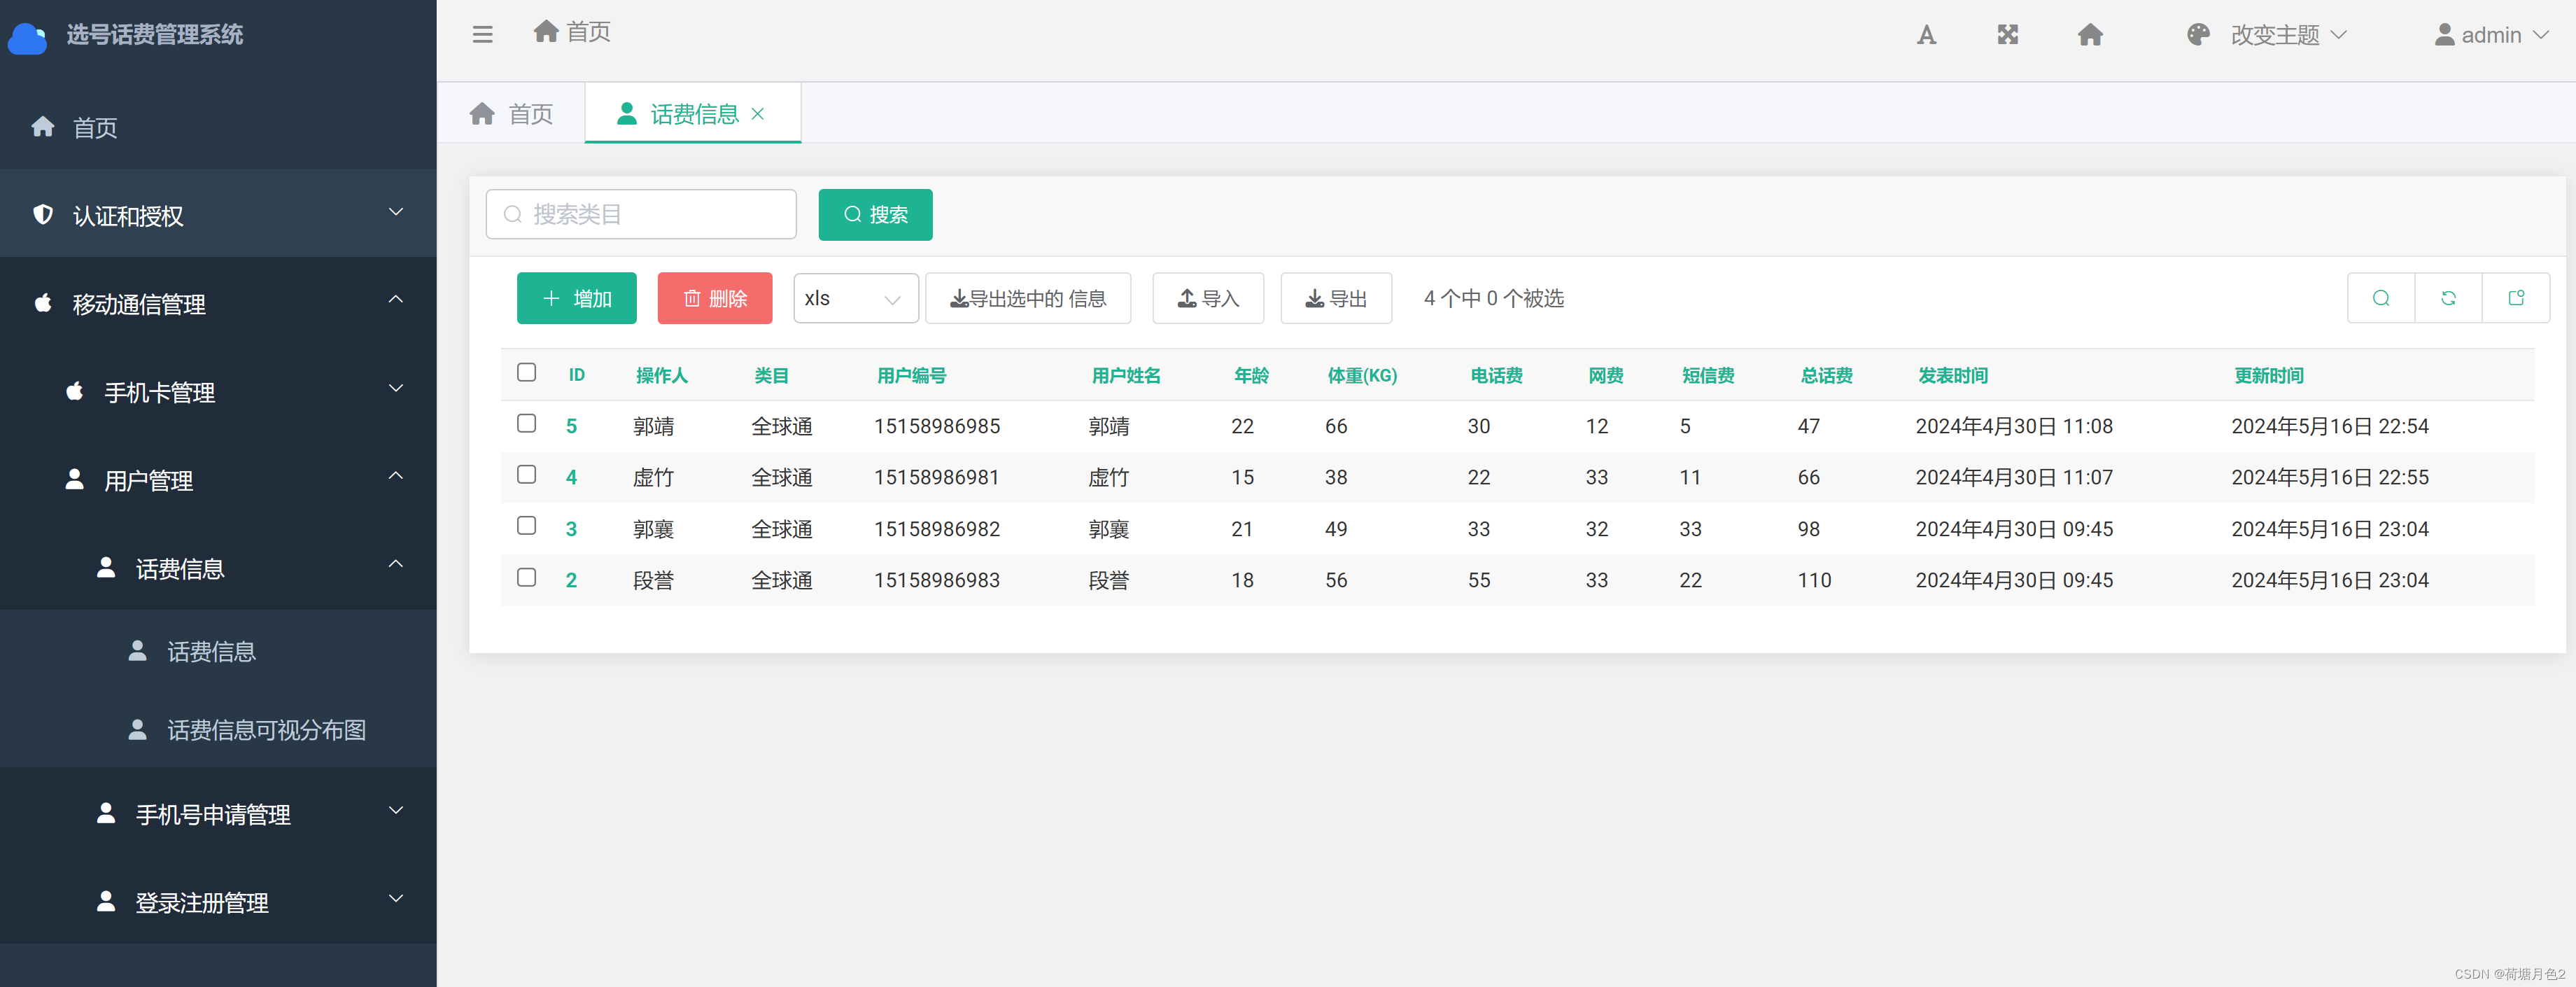Select the 话费信息 tab
2576x987 pixels.
(x=693, y=114)
